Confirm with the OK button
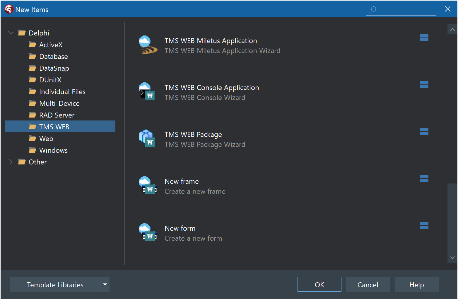This screenshot has height=299, width=458. click(x=319, y=284)
